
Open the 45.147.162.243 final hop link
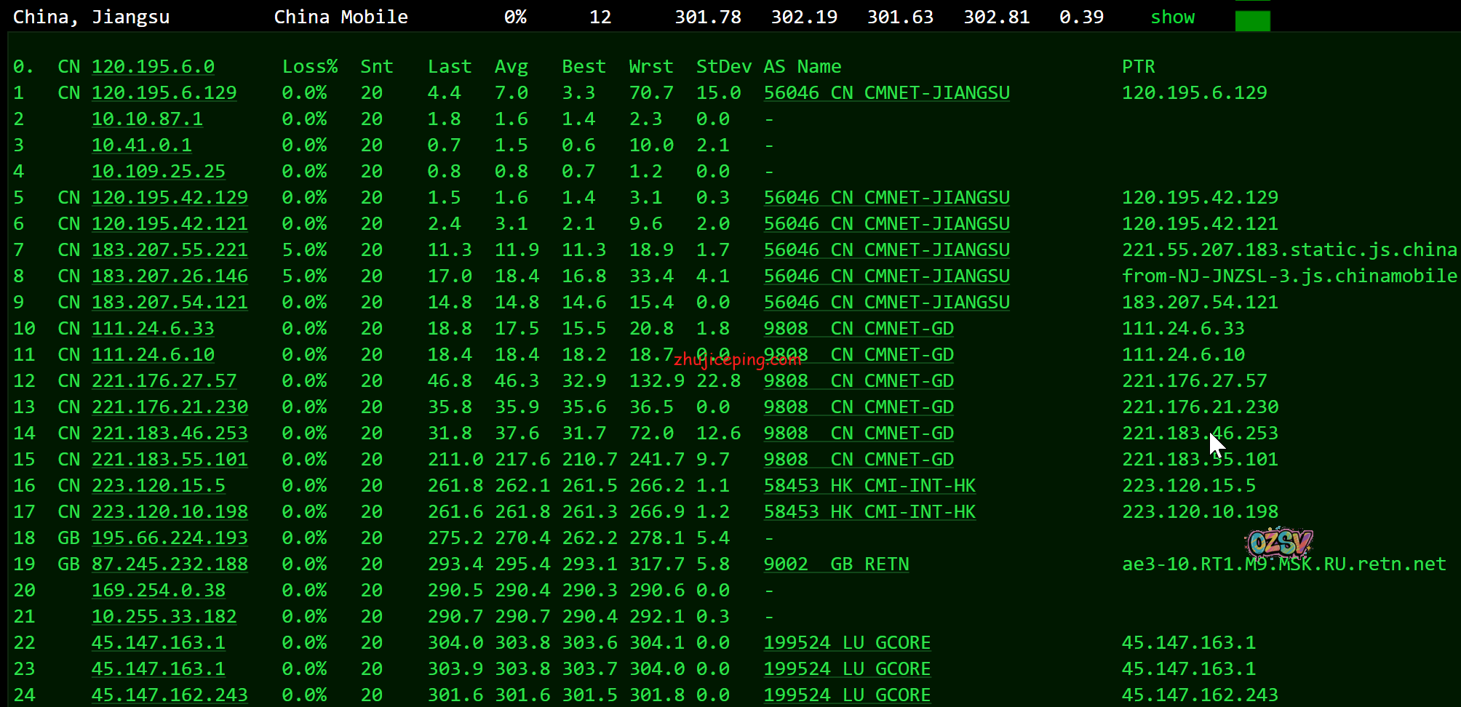point(170,695)
